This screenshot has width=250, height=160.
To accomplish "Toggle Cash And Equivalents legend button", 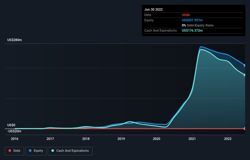I will (70, 151).
